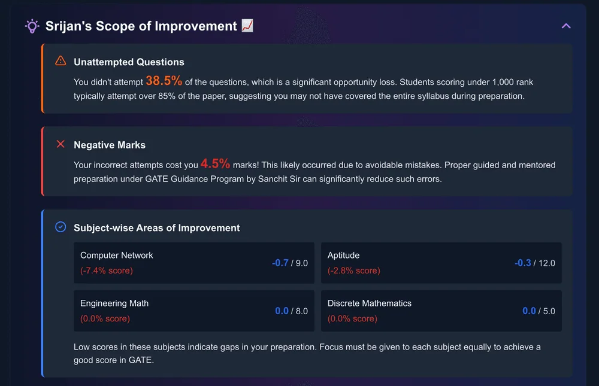The image size is (599, 386).
Task: Select the Negative Marks heading
Action: pos(110,145)
